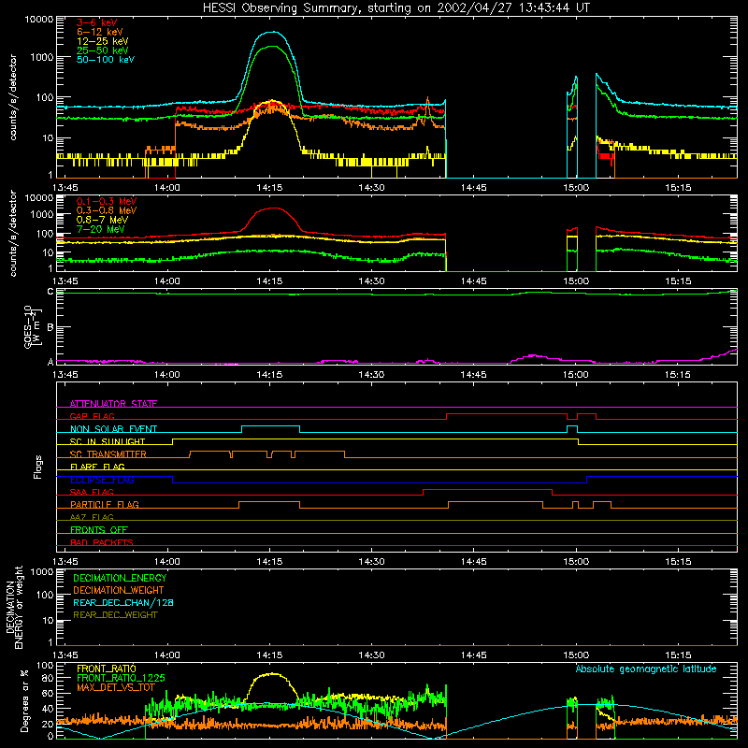Click the 0.3-0.8 MeV legend entry

107,210
